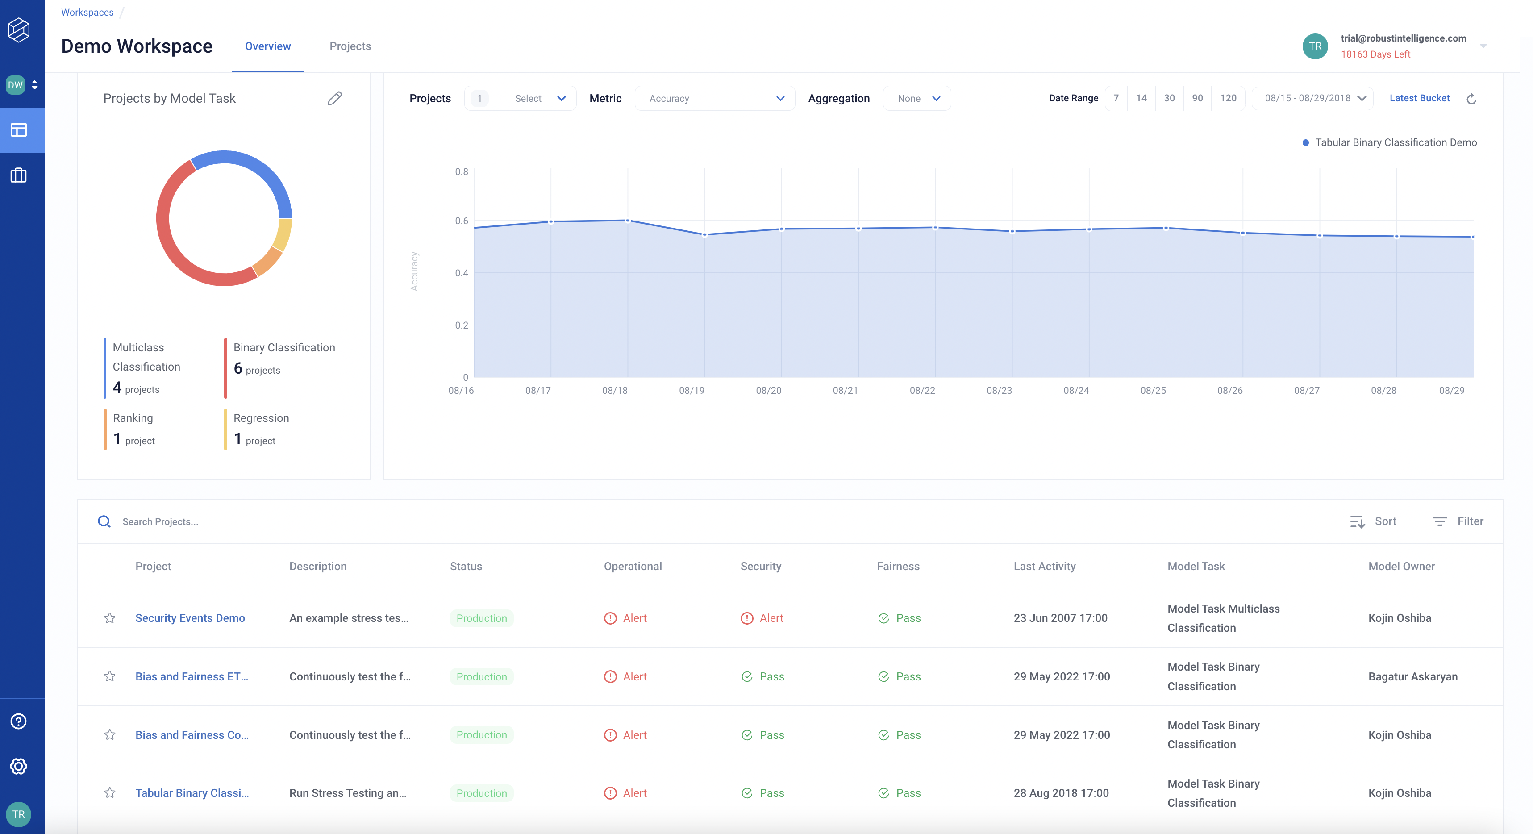Open the Aggregation None dropdown

[917, 98]
